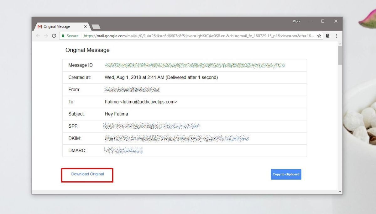376x214 pixels.
Task: Click the Original Message heading
Action: tap(87, 50)
